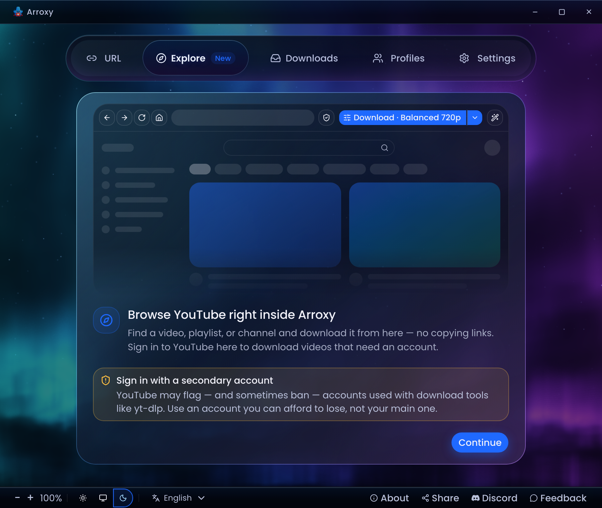Click the search magnifier icon in preview
602x508 pixels.
[x=385, y=148]
